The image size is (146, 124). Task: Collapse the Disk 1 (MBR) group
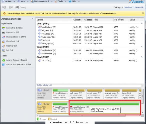[x=142, y=24]
